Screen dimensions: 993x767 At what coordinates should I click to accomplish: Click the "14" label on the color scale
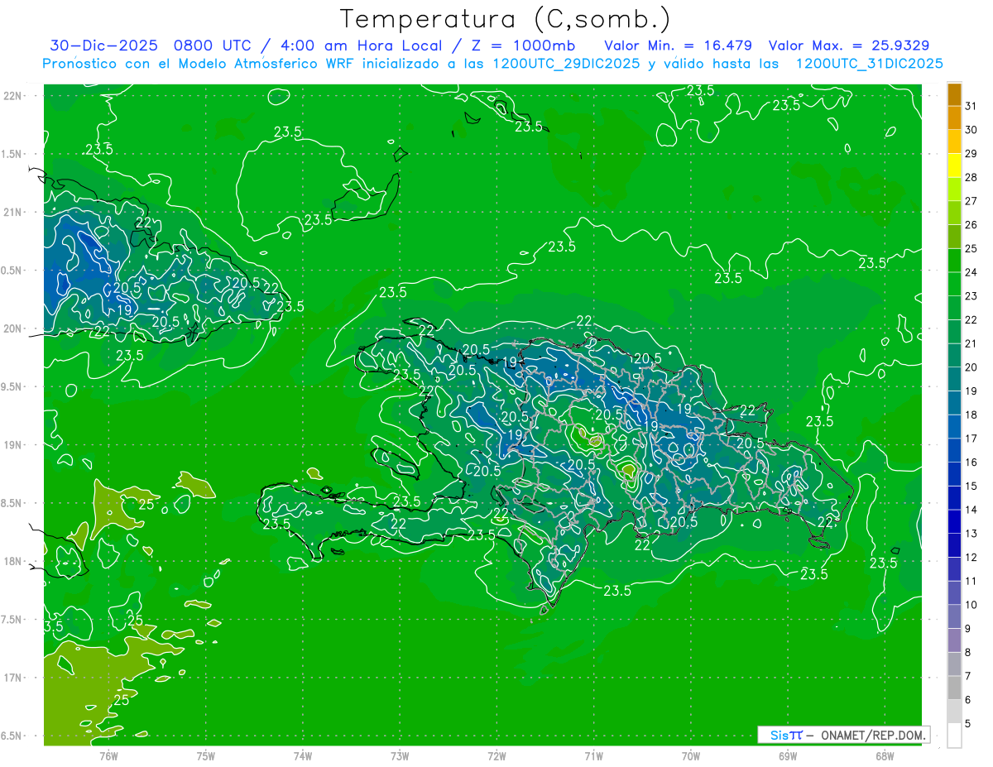(x=971, y=510)
